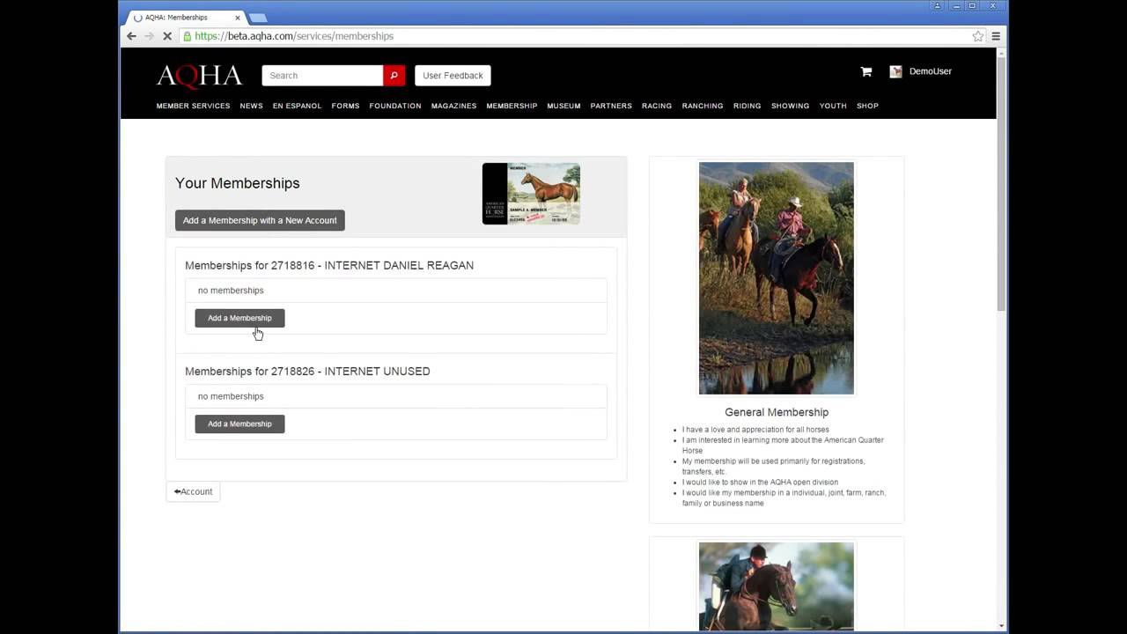The width and height of the screenshot is (1127, 634).
Task: Click 'Memberships for 2718826 - INTERNET UNUSED'
Action: pyautogui.click(x=307, y=371)
